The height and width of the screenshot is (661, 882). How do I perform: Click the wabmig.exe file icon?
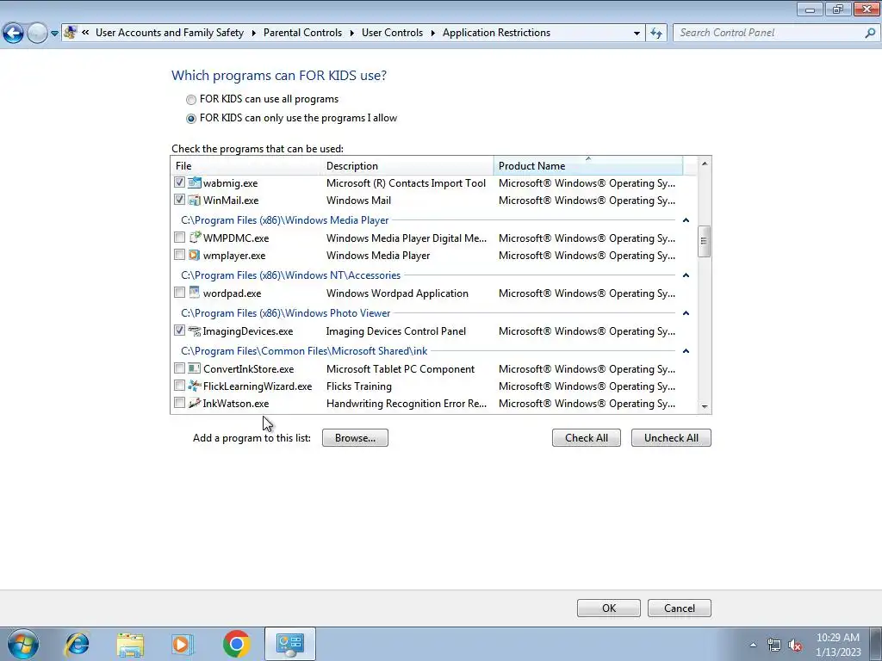tap(195, 182)
